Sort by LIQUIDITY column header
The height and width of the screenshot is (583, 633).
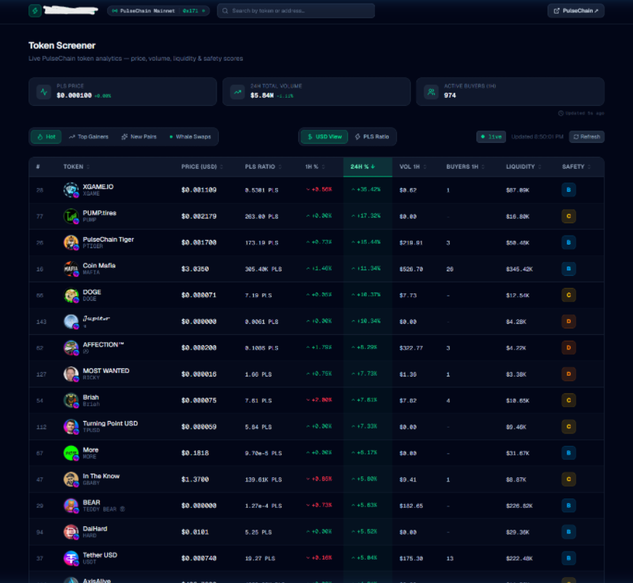click(524, 166)
